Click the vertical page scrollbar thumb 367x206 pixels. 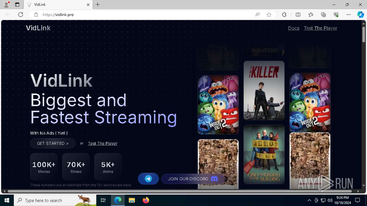pos(364,35)
